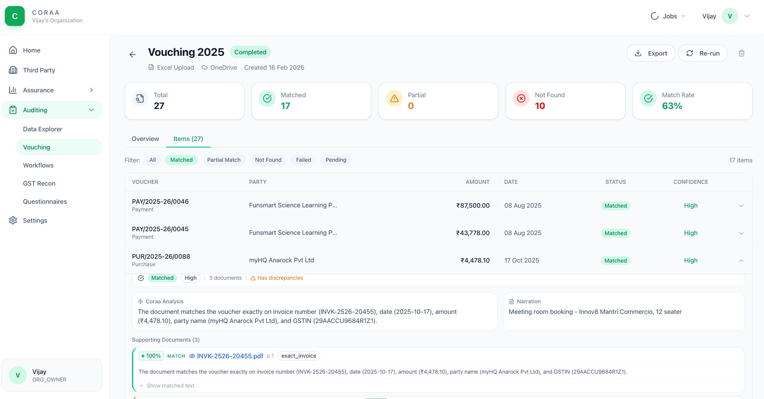
Task: Click the CORAA organization logo
Action: coord(14,16)
